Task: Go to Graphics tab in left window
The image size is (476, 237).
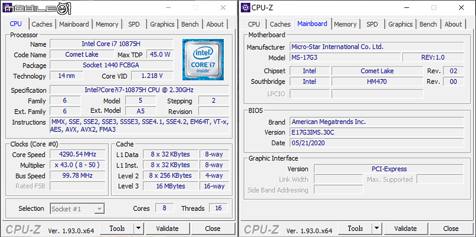Action: tap(162, 24)
